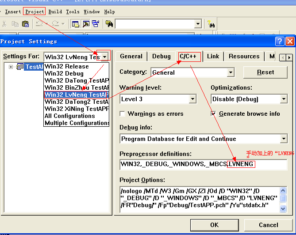Click the Copy toolbar icon
The width and height of the screenshot is (296, 235).
[x=15, y=24]
